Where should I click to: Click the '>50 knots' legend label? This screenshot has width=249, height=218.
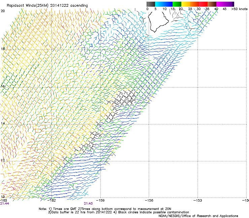coord(239,9)
